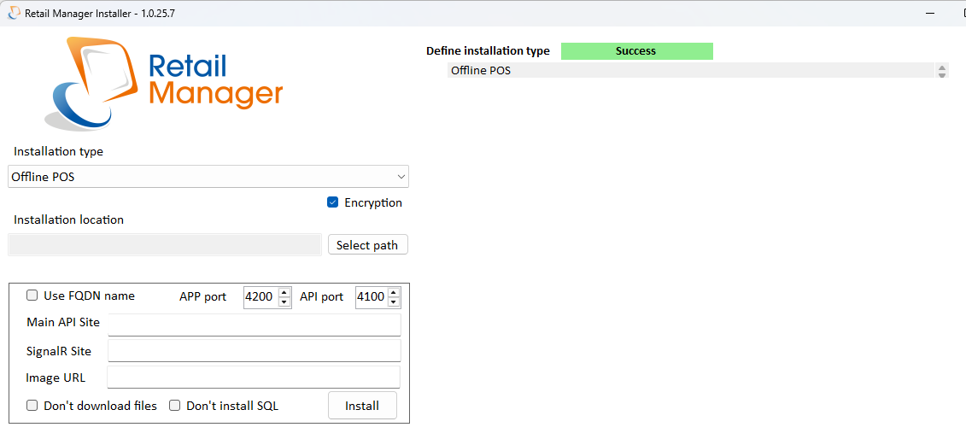966x439 pixels.
Task: Open the Installation type dropdown
Action: click(208, 177)
